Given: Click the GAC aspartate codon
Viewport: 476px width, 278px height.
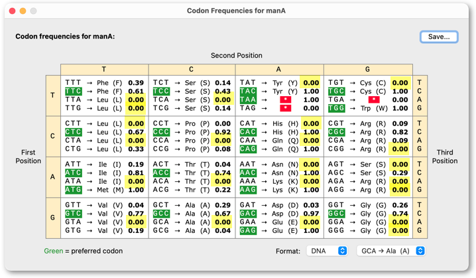Looking at the screenshot, I should (x=248, y=214).
